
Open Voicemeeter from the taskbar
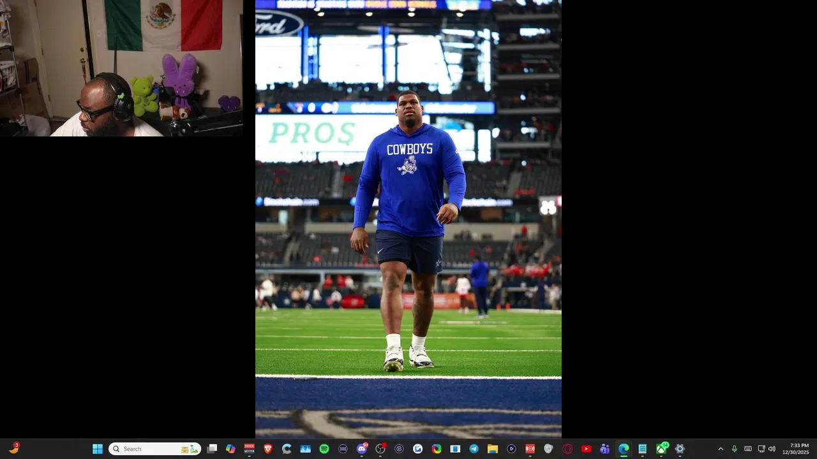pos(250,449)
